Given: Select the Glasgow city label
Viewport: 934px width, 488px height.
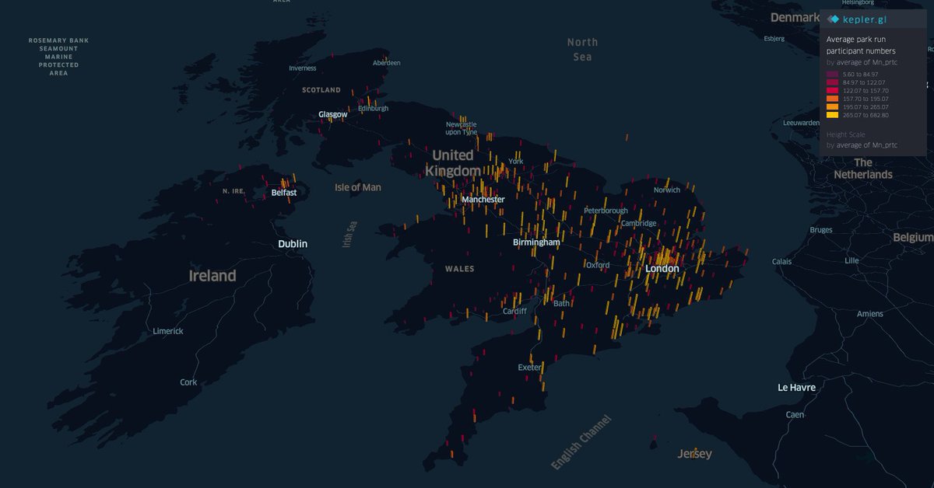Looking at the screenshot, I should click(332, 114).
